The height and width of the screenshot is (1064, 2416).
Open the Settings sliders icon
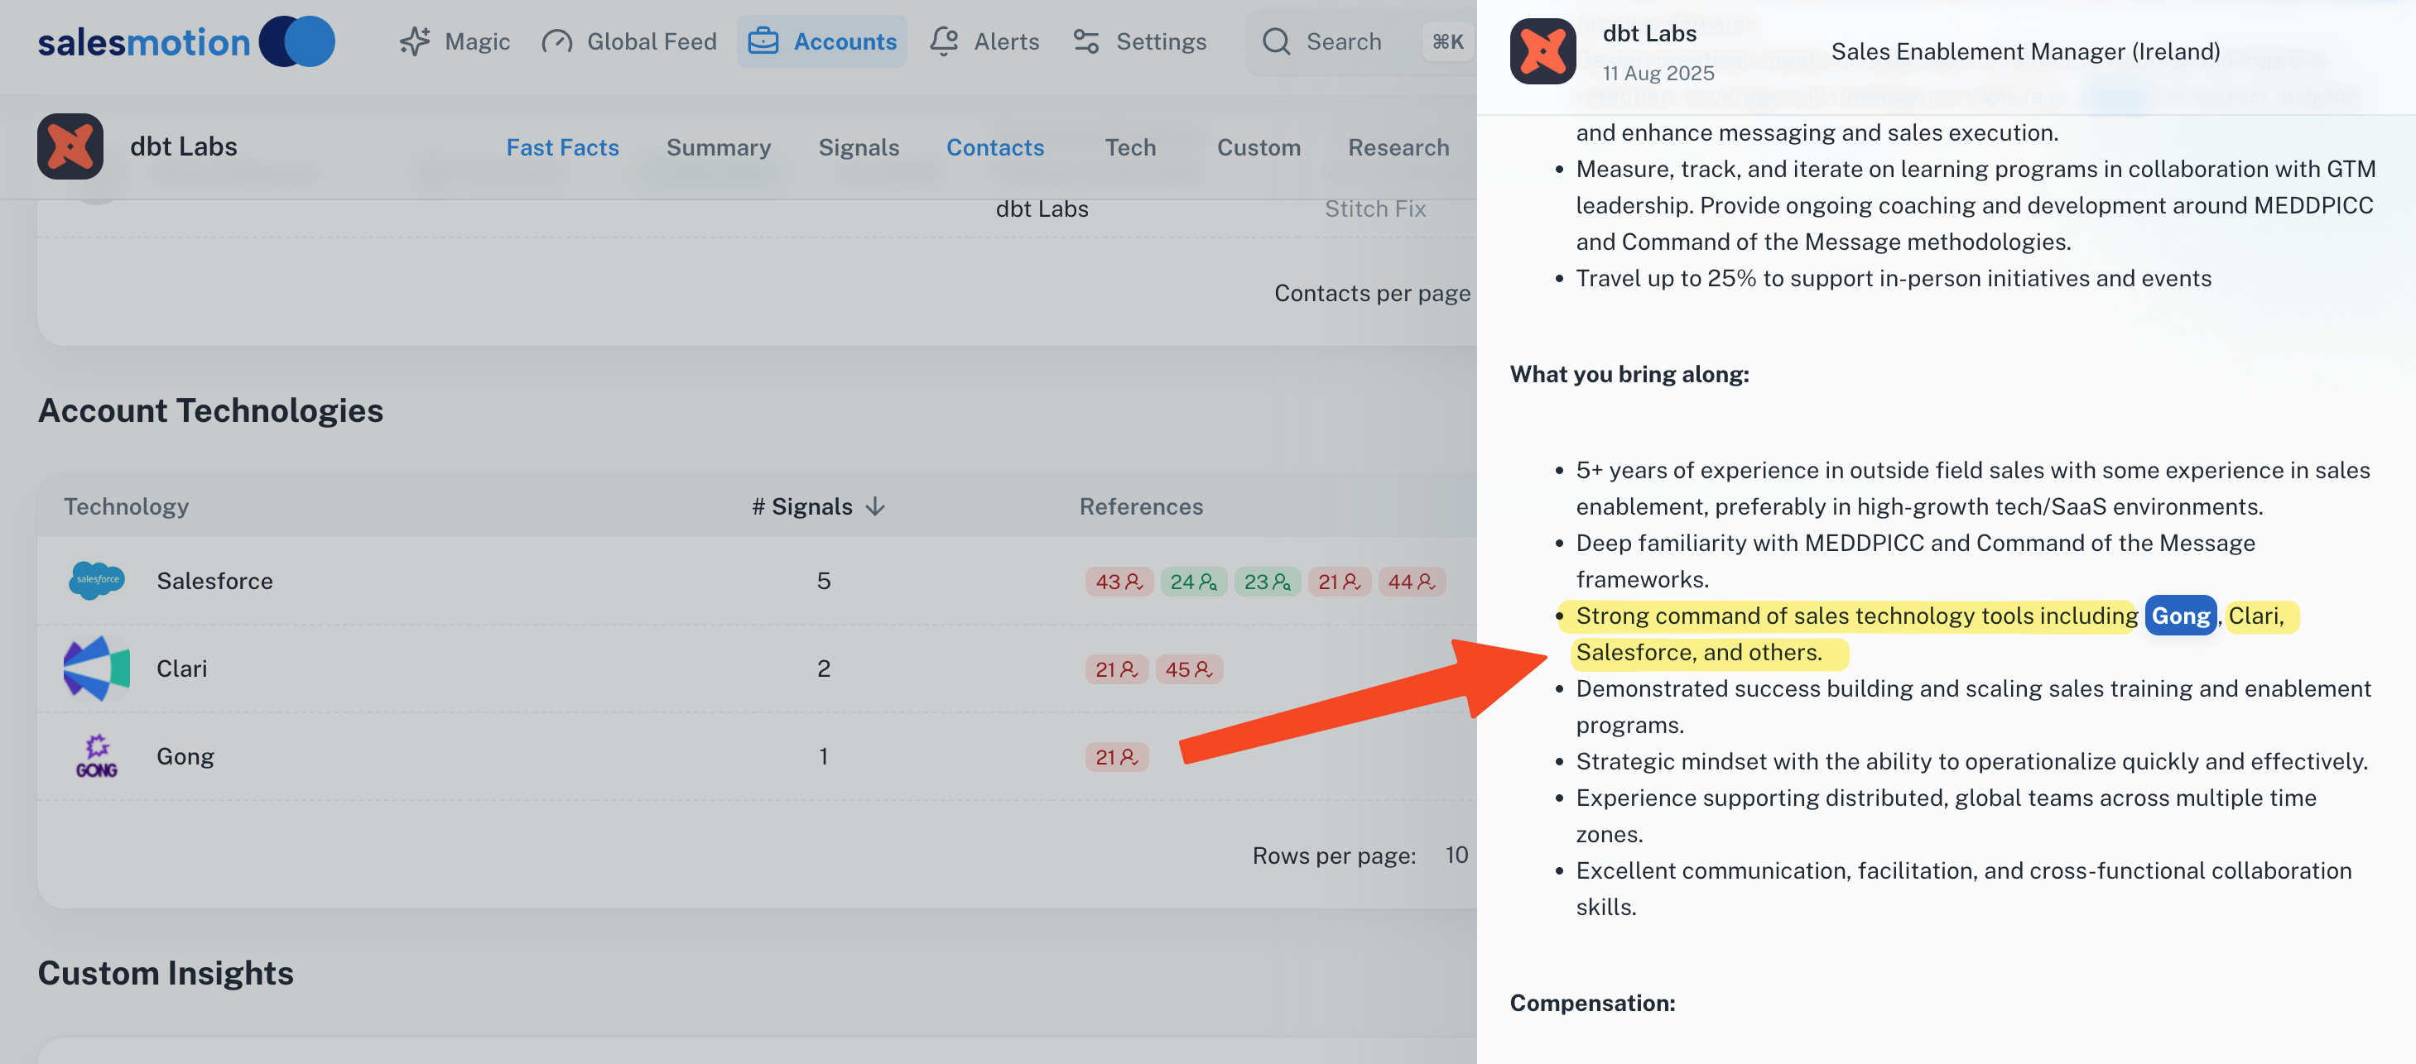(x=1086, y=41)
